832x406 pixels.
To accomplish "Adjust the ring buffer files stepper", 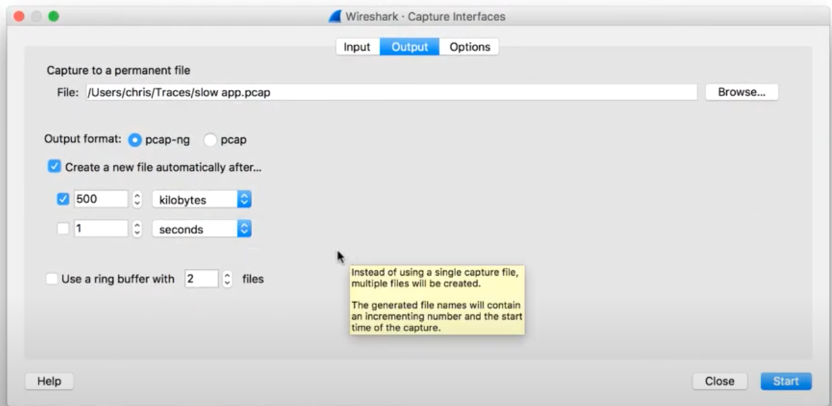I will pyautogui.click(x=227, y=279).
